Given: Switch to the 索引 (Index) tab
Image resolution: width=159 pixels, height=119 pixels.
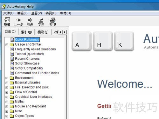Looking at the screenshot, I should click(x=26, y=32).
